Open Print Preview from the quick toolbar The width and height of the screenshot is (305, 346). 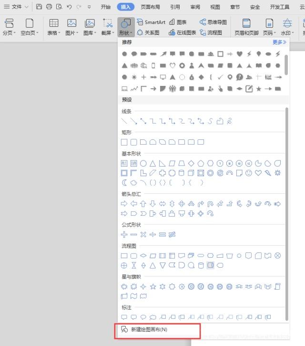tap(59, 7)
